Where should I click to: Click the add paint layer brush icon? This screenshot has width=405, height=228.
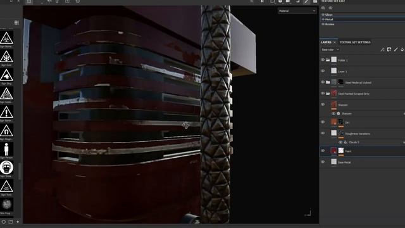click(x=396, y=49)
